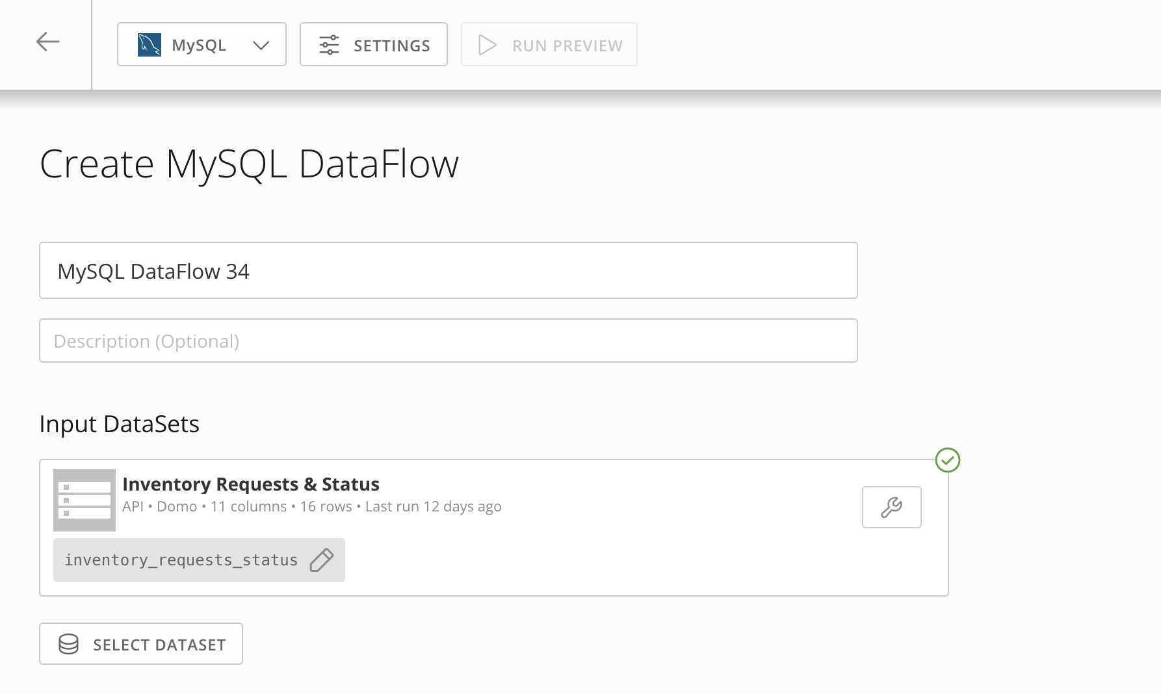
Task: Expand the MySQL type dropdown chevron
Action: click(261, 45)
